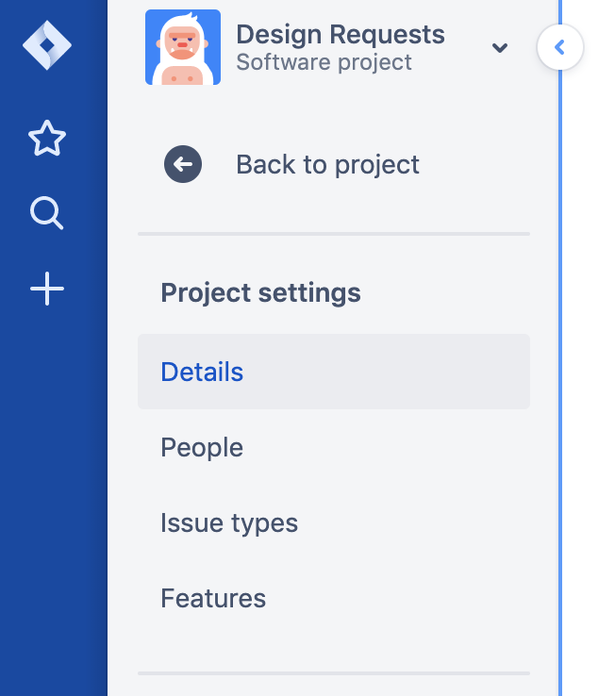This screenshot has height=696, width=615.
Task: Click the divider under Back to project
Action: (x=334, y=234)
